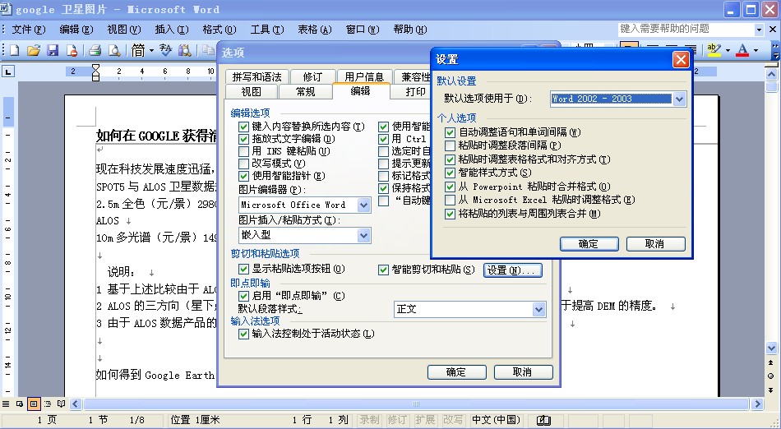The width and height of the screenshot is (781, 429).
Task: Toggle 拖放式文字编辑 checkbox
Action: point(243,140)
